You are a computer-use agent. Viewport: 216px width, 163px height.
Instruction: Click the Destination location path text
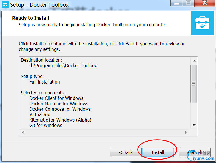(63, 65)
